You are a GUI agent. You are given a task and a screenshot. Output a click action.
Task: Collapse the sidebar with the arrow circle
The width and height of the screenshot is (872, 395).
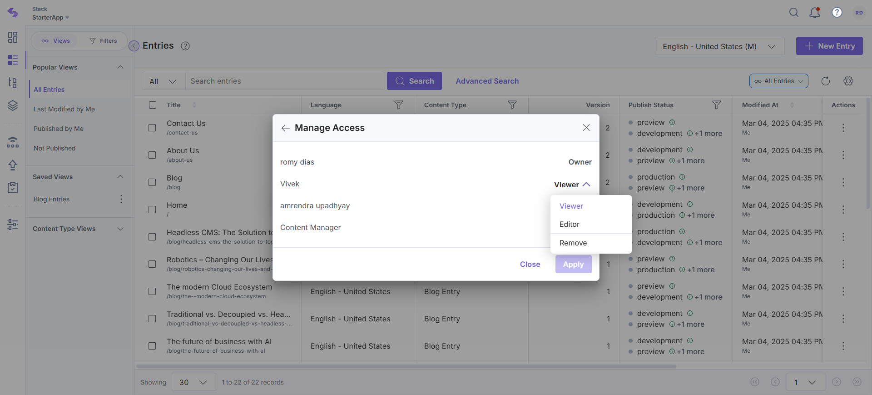click(134, 46)
